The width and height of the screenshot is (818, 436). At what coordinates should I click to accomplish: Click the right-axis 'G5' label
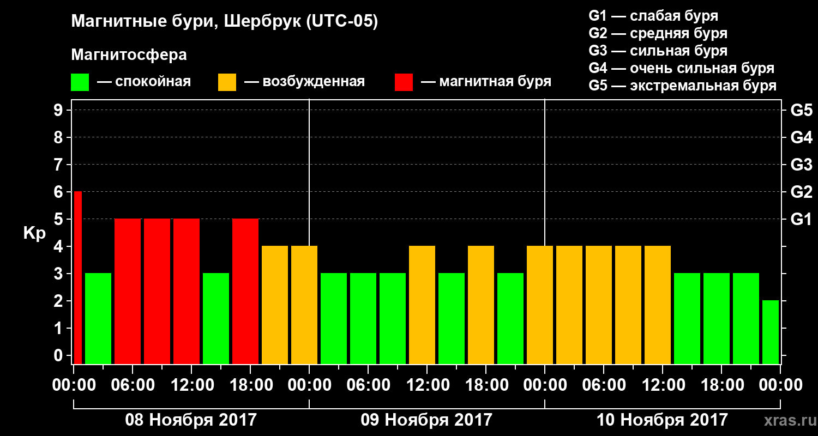[x=801, y=111]
